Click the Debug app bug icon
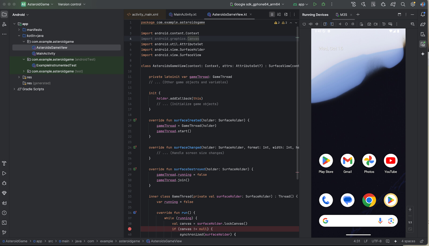This screenshot has height=246, width=429. [x=323, y=4]
